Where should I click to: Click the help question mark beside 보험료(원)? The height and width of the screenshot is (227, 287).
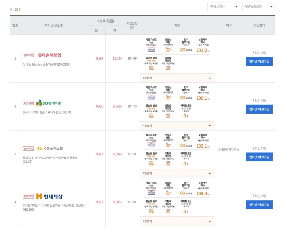pyautogui.click(x=112, y=21)
